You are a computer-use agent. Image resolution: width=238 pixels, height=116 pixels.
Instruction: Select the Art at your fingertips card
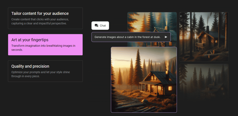(46, 45)
